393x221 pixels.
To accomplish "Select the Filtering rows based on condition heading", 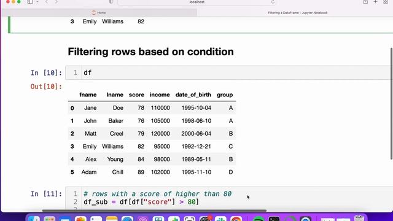I will [x=150, y=52].
